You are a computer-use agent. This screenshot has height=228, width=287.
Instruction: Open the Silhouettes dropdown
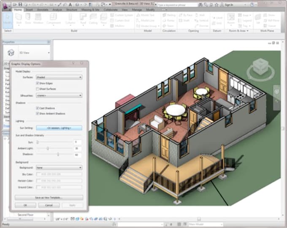click(59, 95)
